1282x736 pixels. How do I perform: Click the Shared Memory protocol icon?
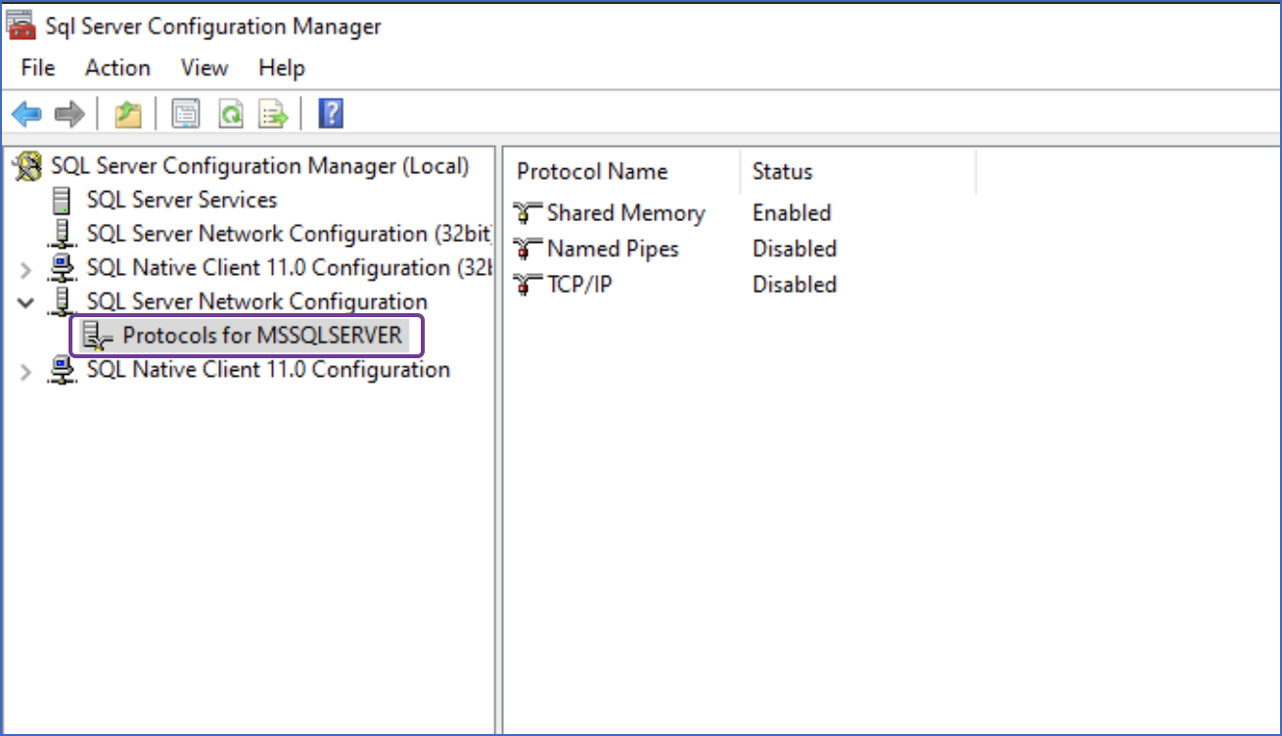point(528,213)
